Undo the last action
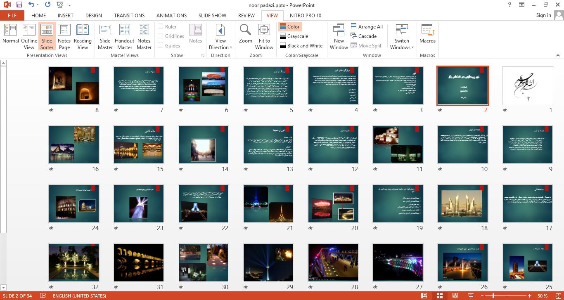564x300 pixels. click(x=32, y=5)
